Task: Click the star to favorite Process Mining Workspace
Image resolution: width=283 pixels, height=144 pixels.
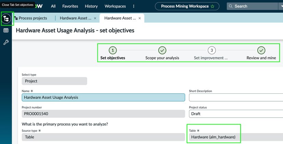Action: (x=212, y=6)
